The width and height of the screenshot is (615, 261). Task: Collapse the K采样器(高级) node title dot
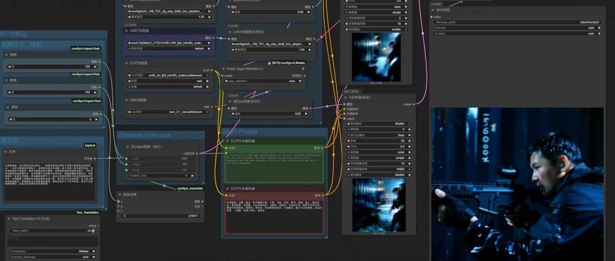coord(345,97)
